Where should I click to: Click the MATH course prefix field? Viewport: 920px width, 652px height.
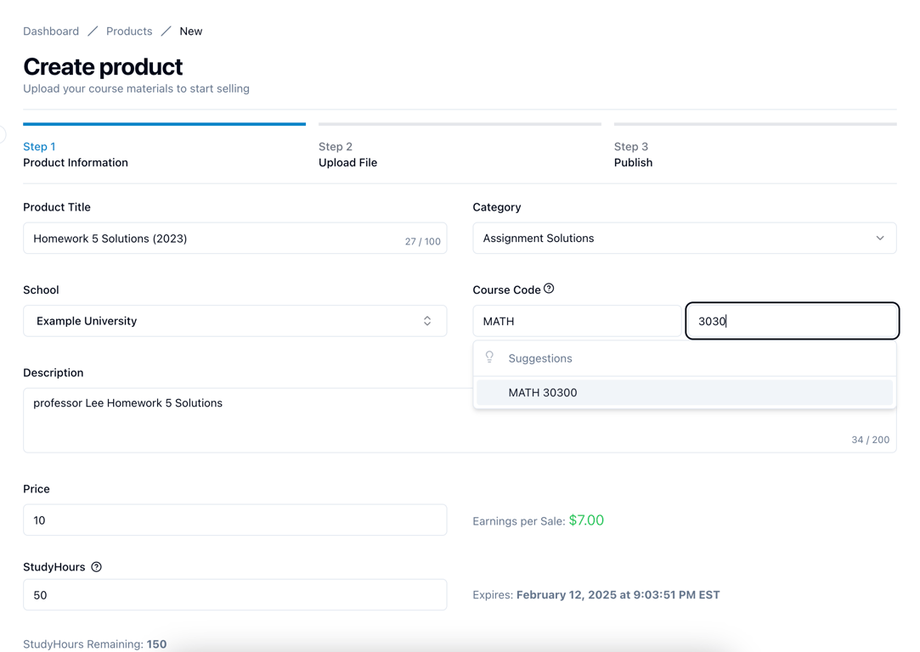tap(577, 321)
